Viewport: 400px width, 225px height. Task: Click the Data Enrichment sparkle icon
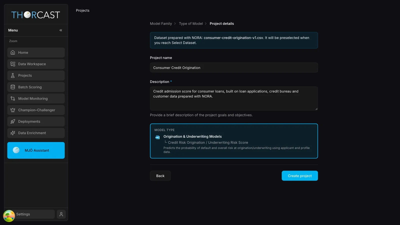pyautogui.click(x=13, y=133)
